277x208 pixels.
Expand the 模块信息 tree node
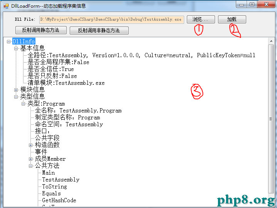coord(16,90)
